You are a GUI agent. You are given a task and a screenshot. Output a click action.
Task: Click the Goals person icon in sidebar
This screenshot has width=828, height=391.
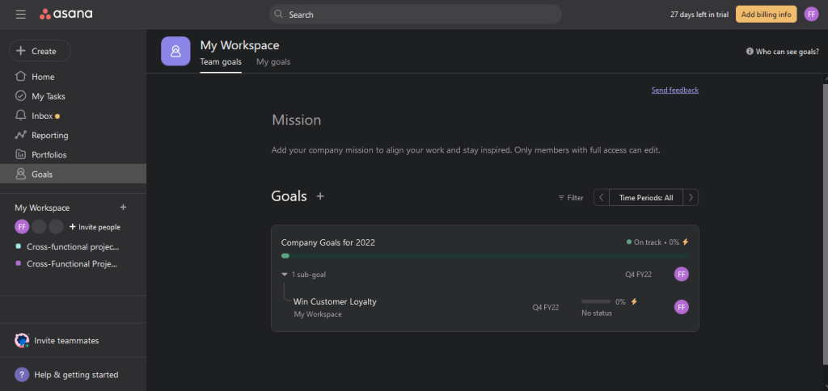coord(20,174)
